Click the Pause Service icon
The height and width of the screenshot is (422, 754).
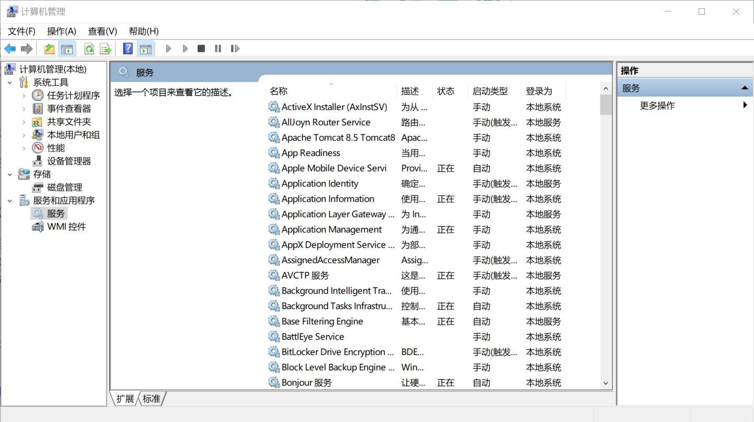pos(218,49)
